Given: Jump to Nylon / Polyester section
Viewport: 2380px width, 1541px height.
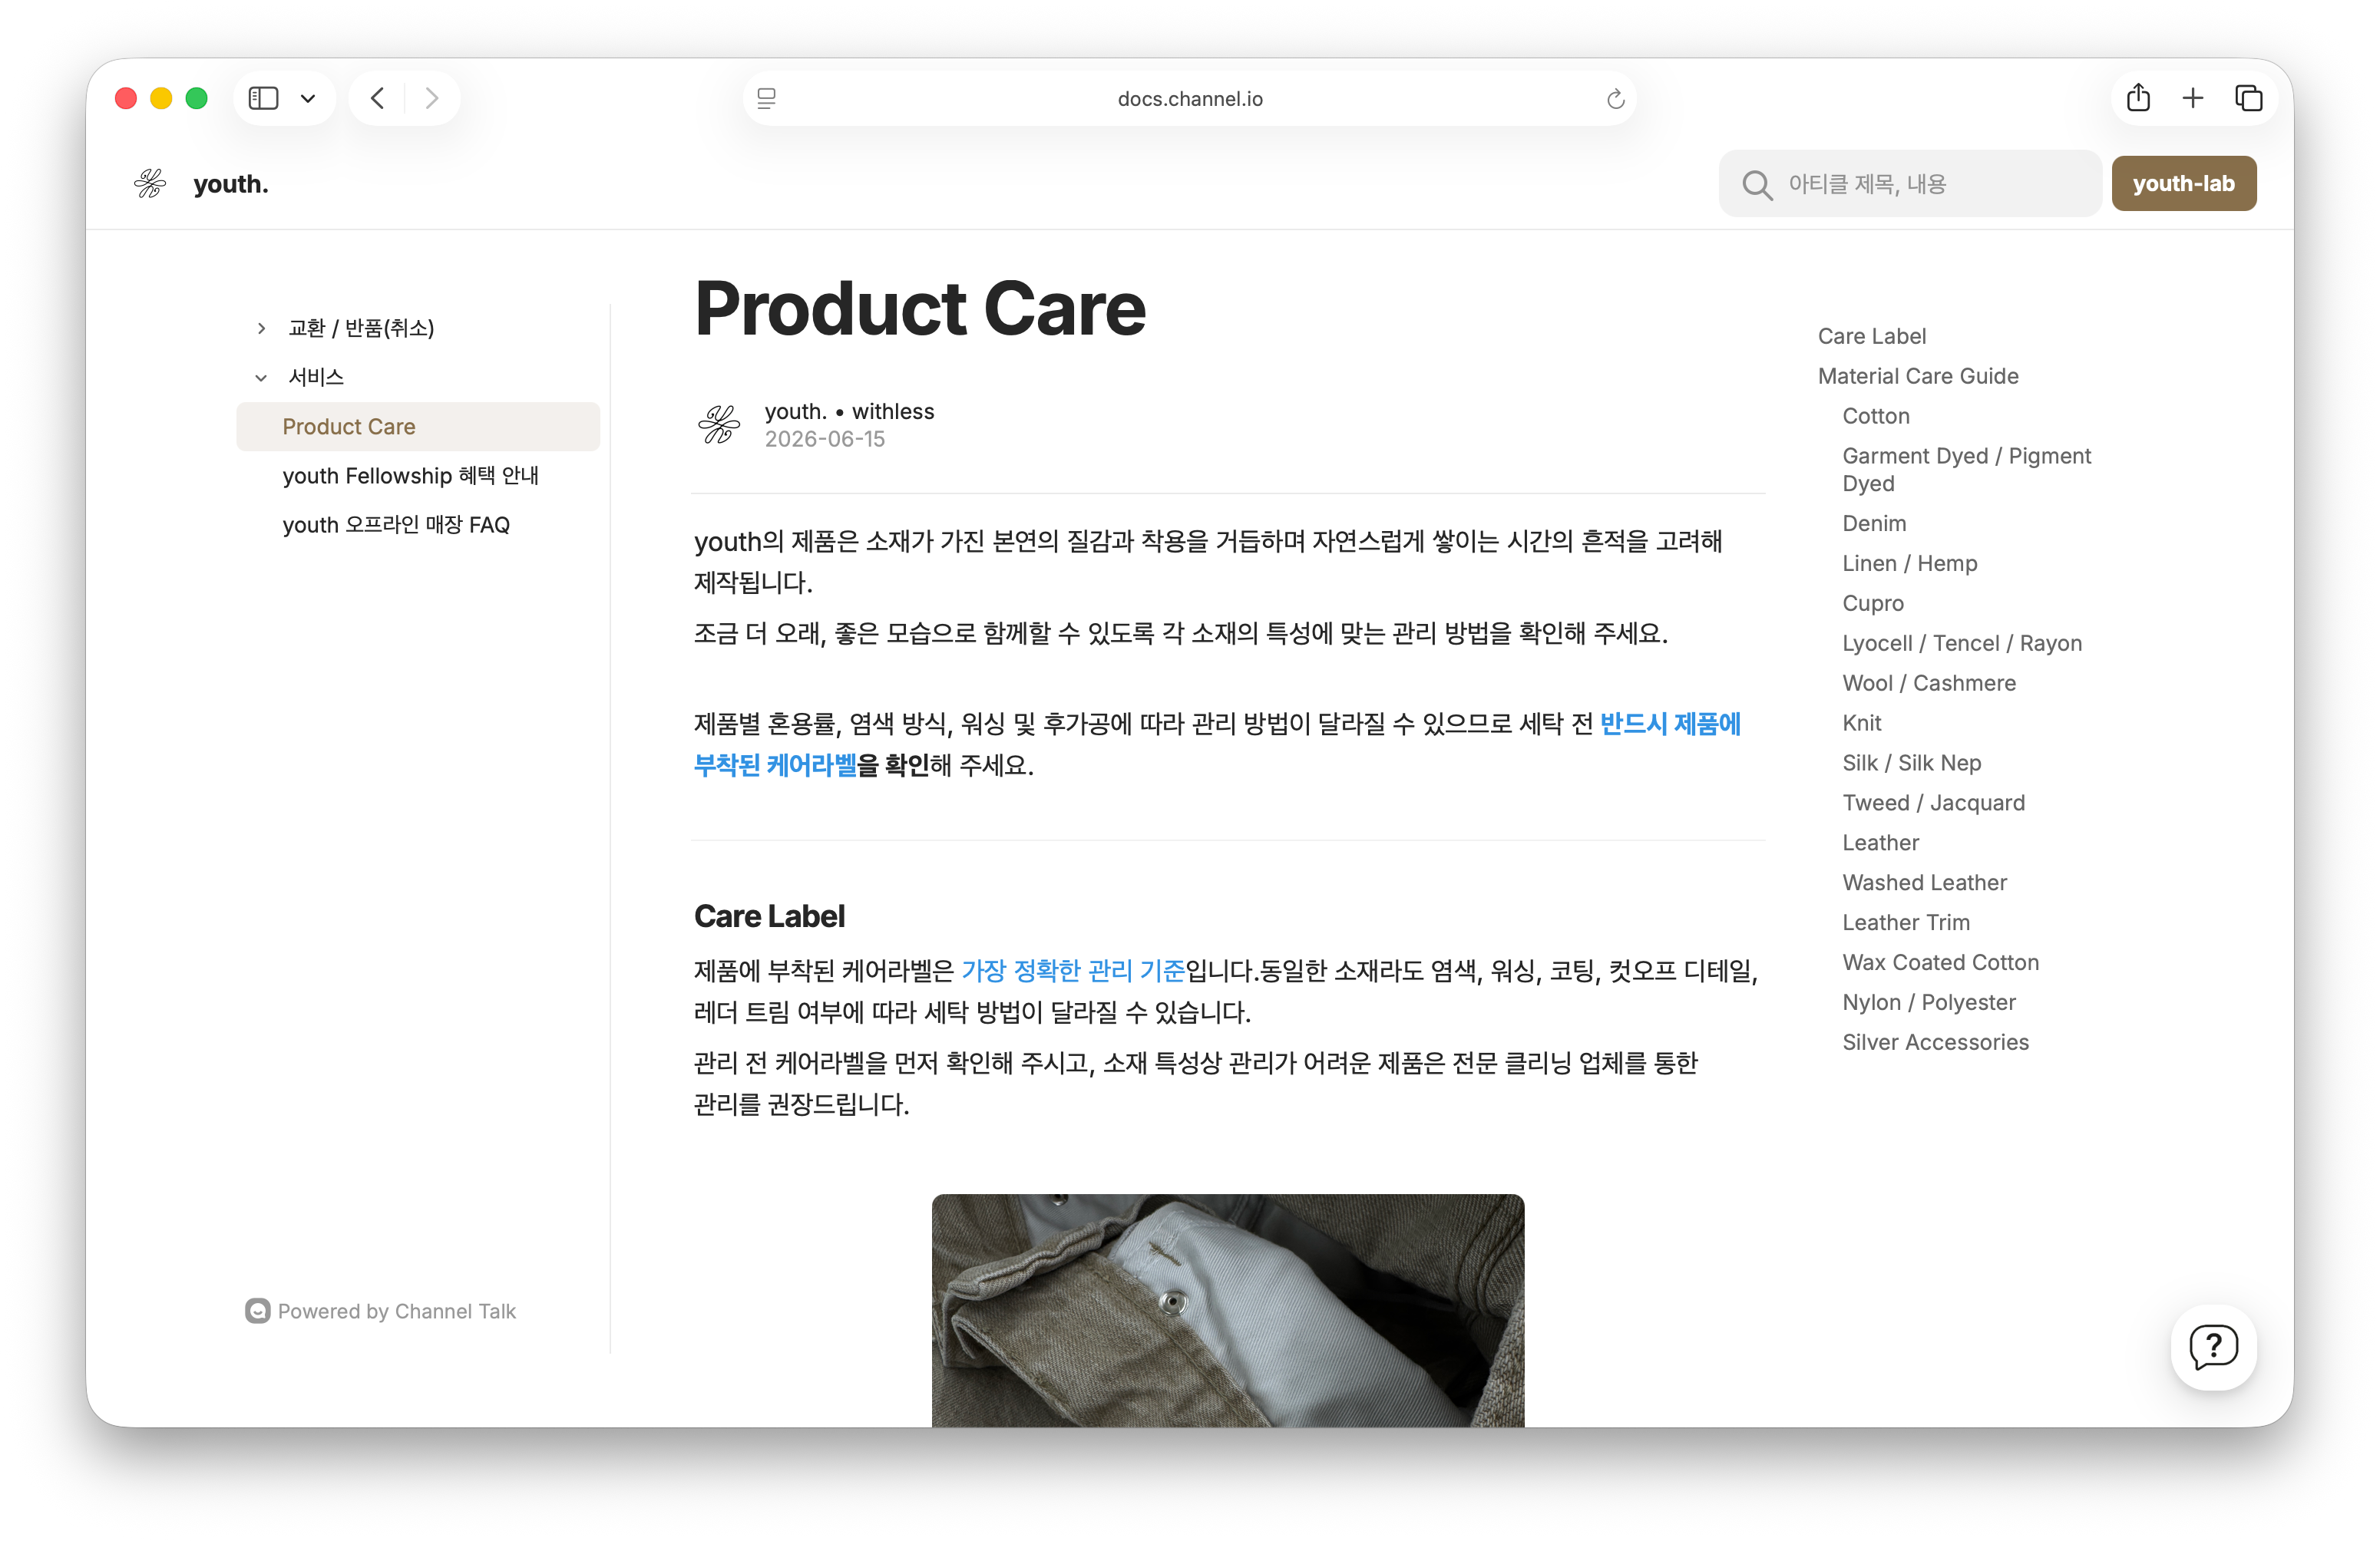Looking at the screenshot, I should click(x=1929, y=1002).
